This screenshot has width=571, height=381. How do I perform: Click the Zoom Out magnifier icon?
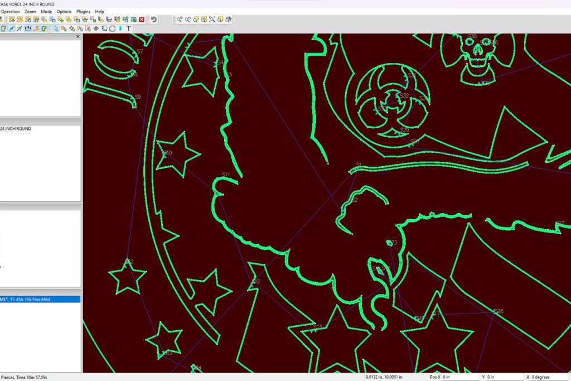(188, 20)
